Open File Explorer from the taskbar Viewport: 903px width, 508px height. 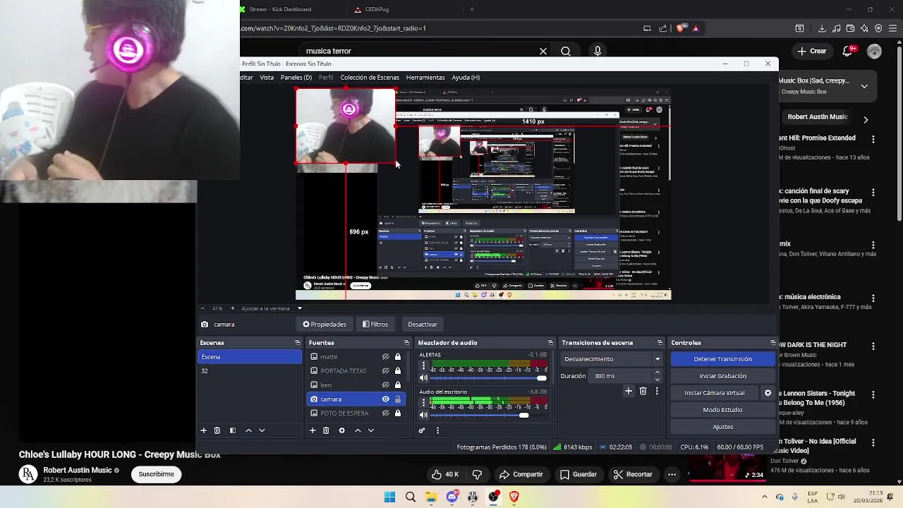point(431,497)
